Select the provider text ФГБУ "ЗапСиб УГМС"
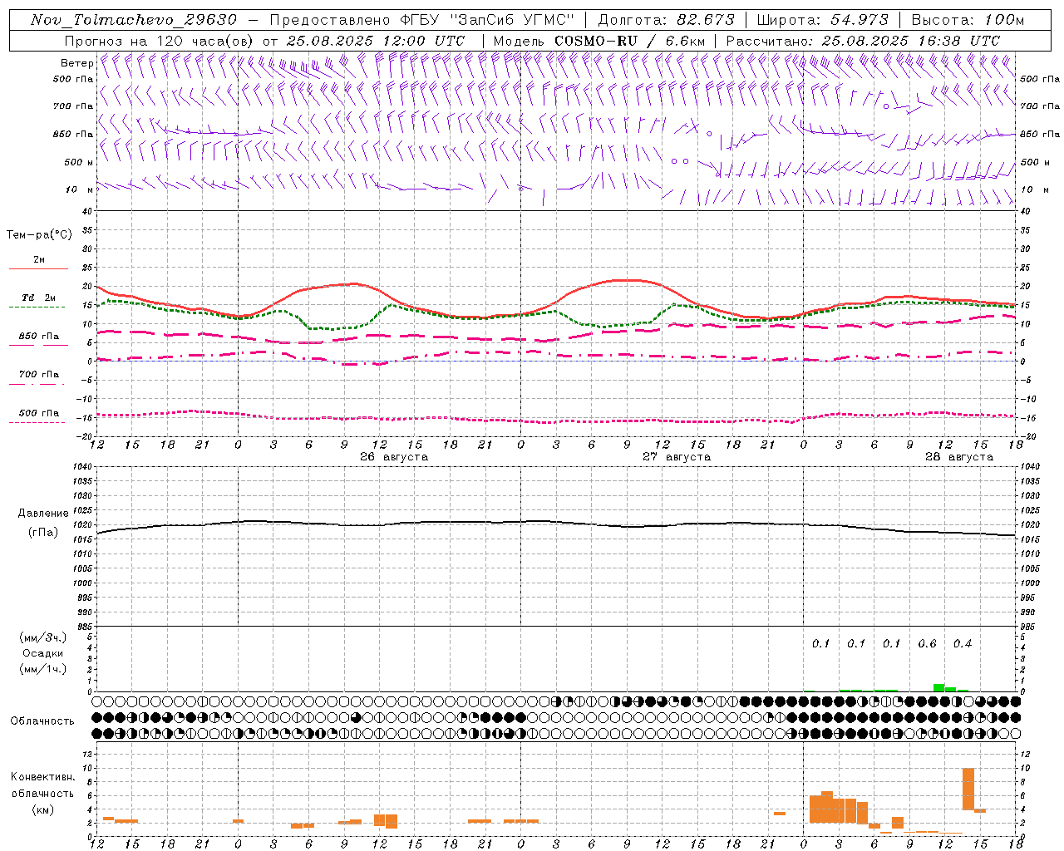1064x851 pixels. tap(488, 20)
